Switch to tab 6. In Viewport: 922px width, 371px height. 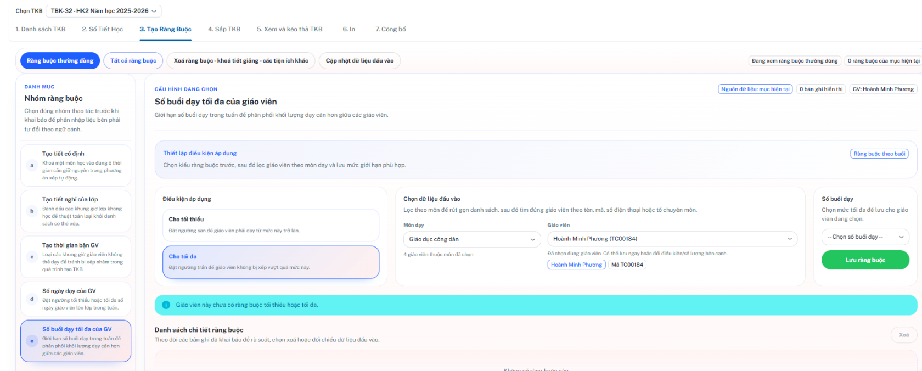click(349, 29)
